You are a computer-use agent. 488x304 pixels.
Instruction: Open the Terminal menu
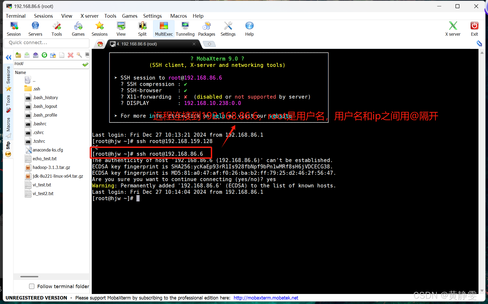pos(16,16)
